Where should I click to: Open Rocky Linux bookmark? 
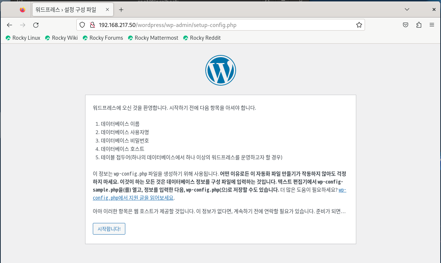tap(23, 38)
